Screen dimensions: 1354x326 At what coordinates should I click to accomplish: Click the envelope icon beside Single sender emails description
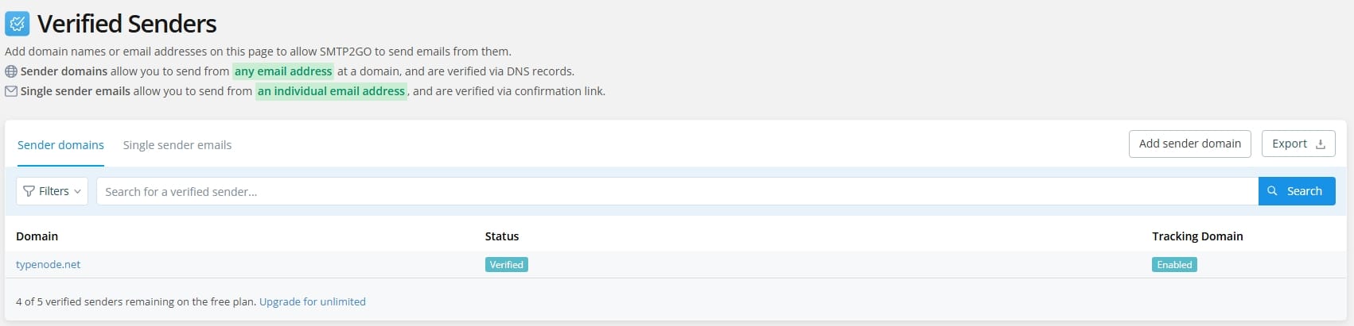click(11, 91)
